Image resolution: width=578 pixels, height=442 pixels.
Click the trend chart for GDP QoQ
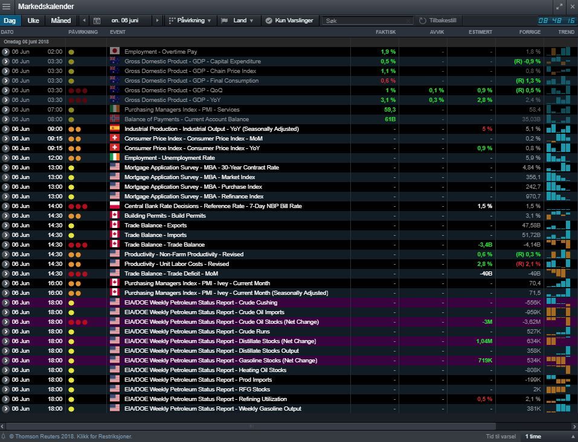tap(558, 90)
